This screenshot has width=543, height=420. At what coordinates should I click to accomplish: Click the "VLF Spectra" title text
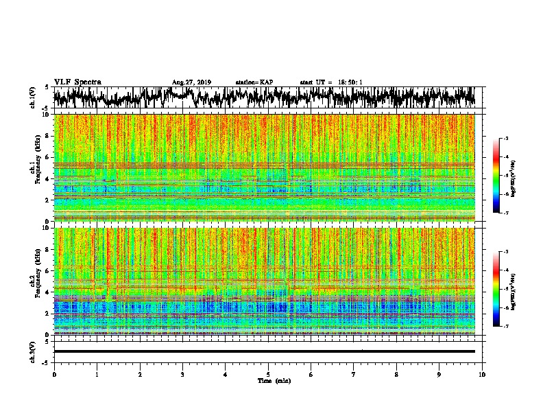(77, 82)
